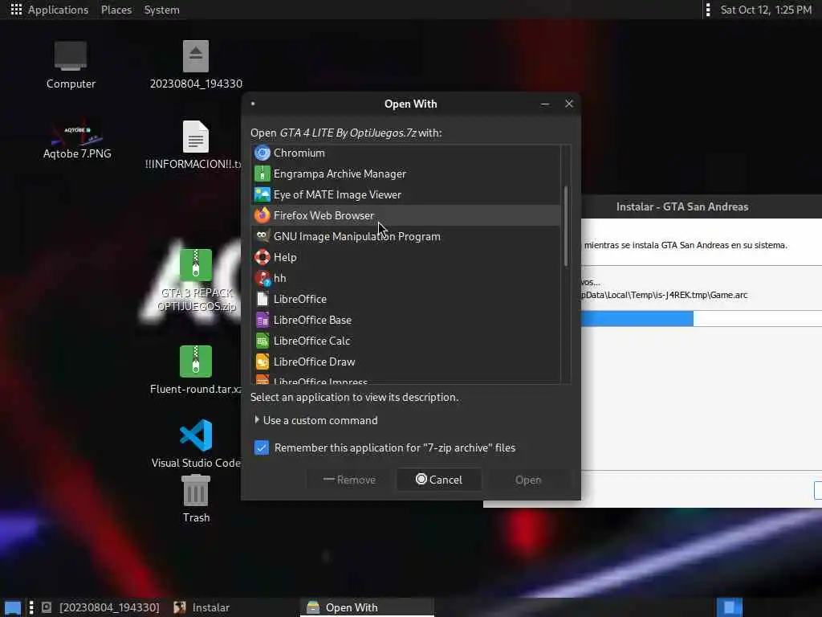
Task: Click the Engrampa Archive Manager icon
Action: coord(262,174)
